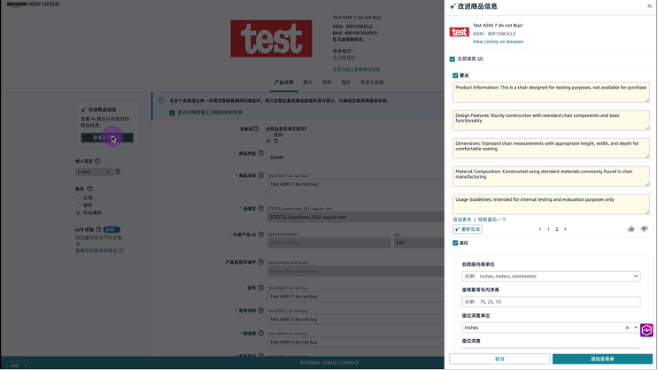Click the thumbs down feedback icon
This screenshot has width=658, height=370.
pos(645,229)
